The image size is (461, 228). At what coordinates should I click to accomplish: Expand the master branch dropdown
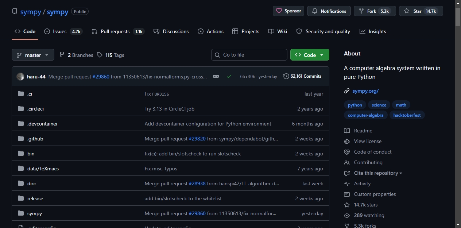point(33,55)
